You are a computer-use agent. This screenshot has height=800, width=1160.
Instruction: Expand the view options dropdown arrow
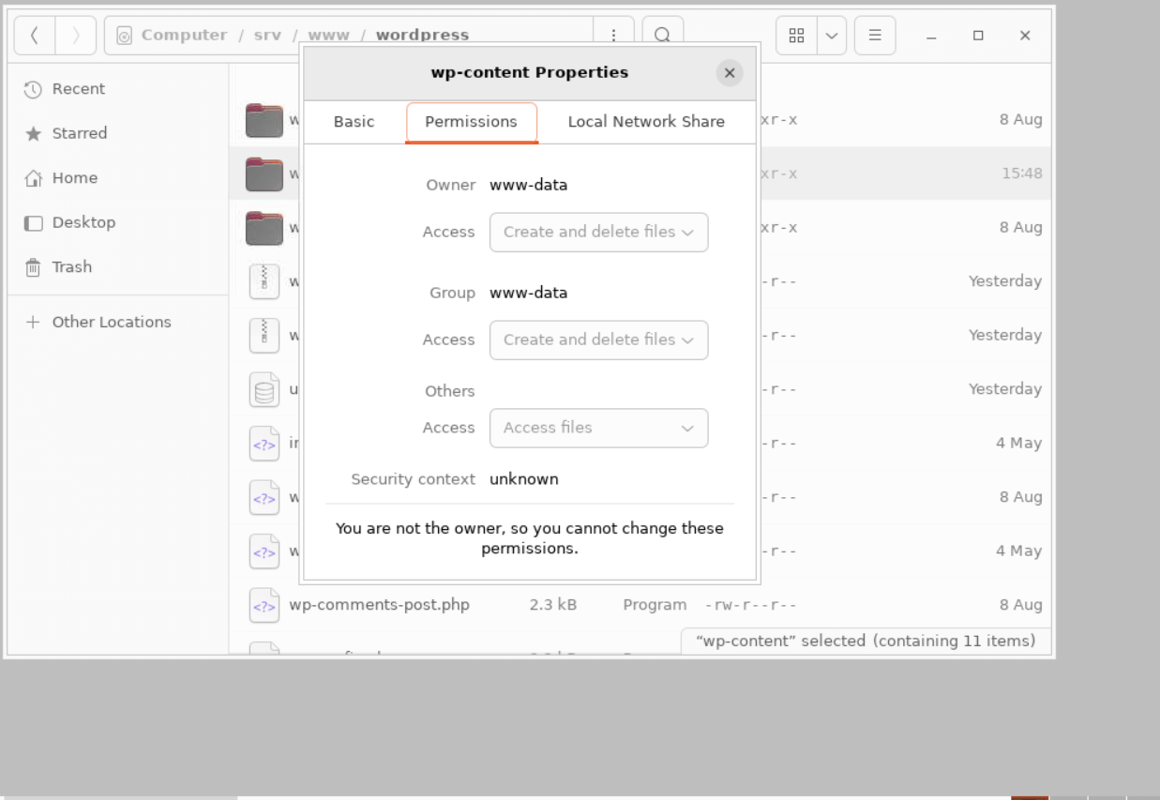point(832,36)
